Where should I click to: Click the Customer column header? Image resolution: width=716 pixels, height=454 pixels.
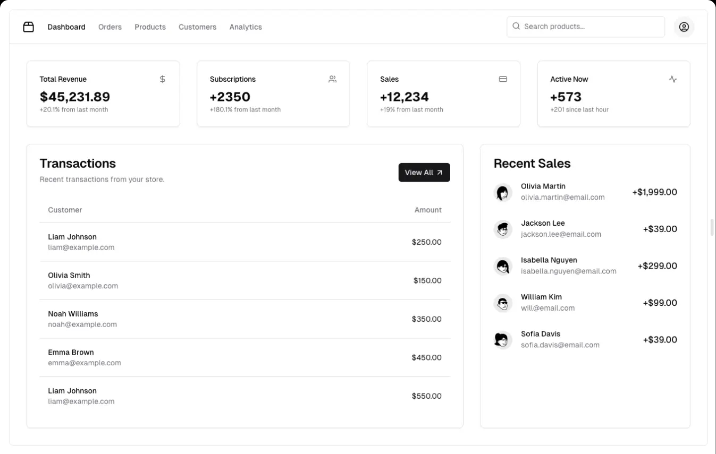point(65,210)
